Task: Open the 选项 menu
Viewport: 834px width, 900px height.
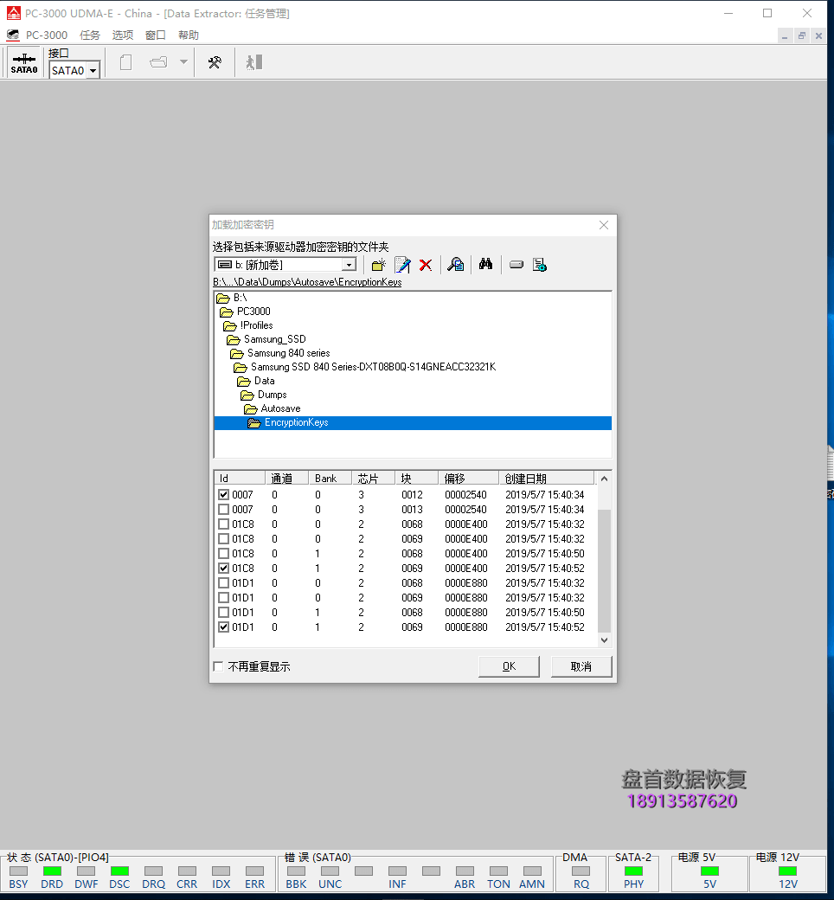Action: [122, 35]
